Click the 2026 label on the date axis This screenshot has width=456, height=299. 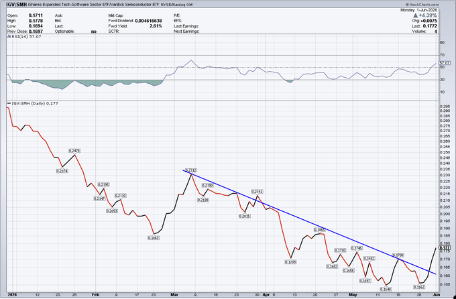point(12,294)
